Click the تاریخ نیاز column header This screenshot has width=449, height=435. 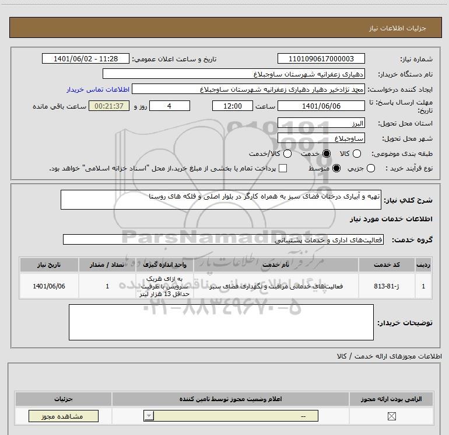(x=49, y=265)
